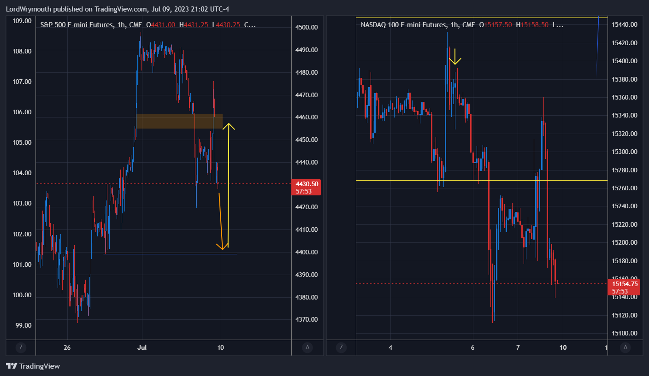Click the 15360.00 price axis label

(624, 97)
